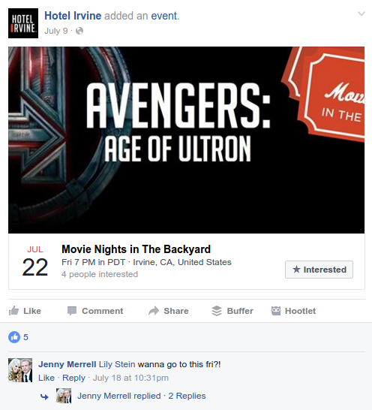Open the Hotel Irvine page link

[x=73, y=16]
